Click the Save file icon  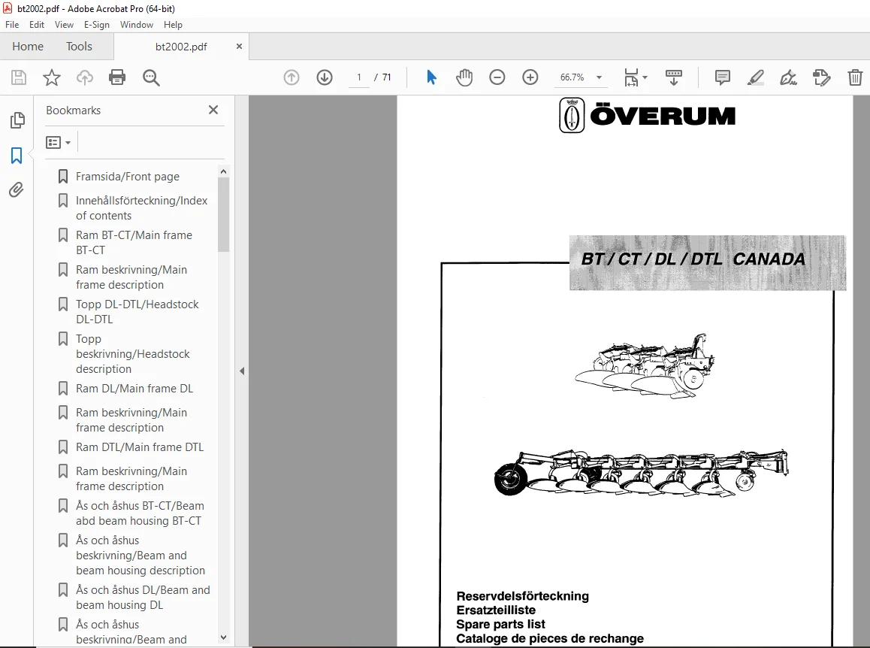click(x=19, y=77)
